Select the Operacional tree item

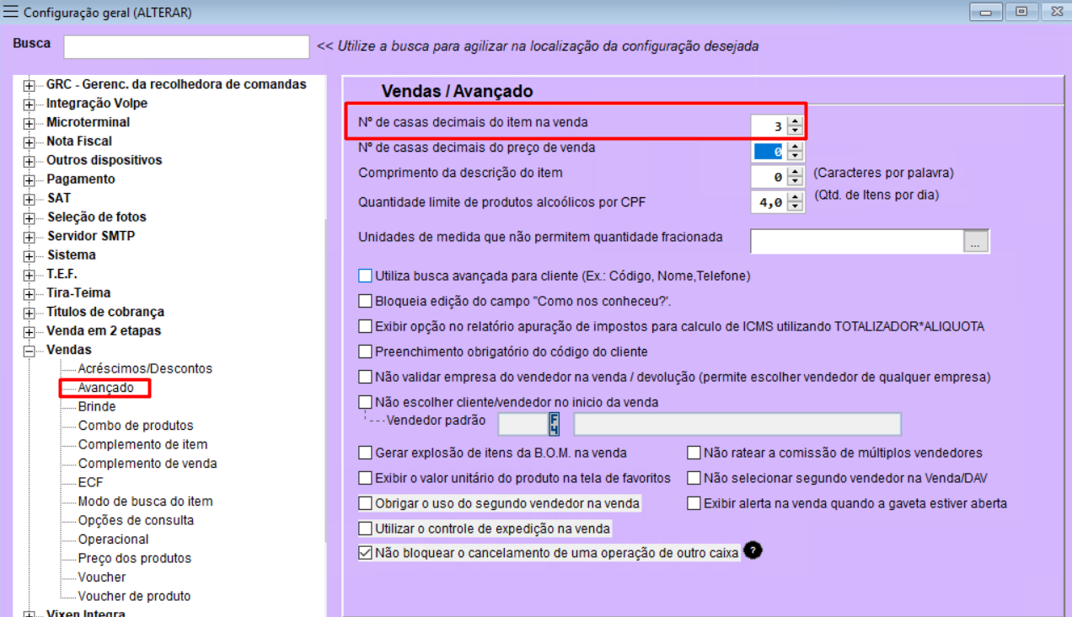click(x=113, y=539)
